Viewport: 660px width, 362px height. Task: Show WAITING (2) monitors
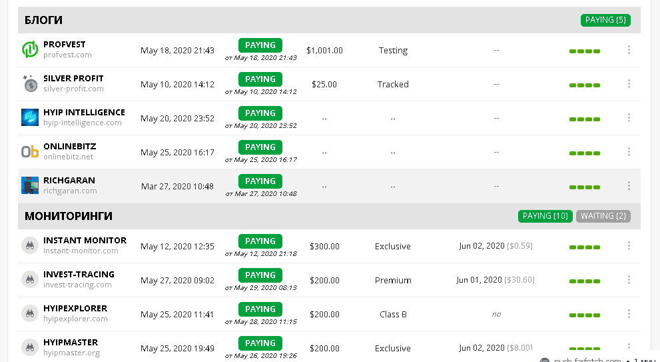click(603, 216)
